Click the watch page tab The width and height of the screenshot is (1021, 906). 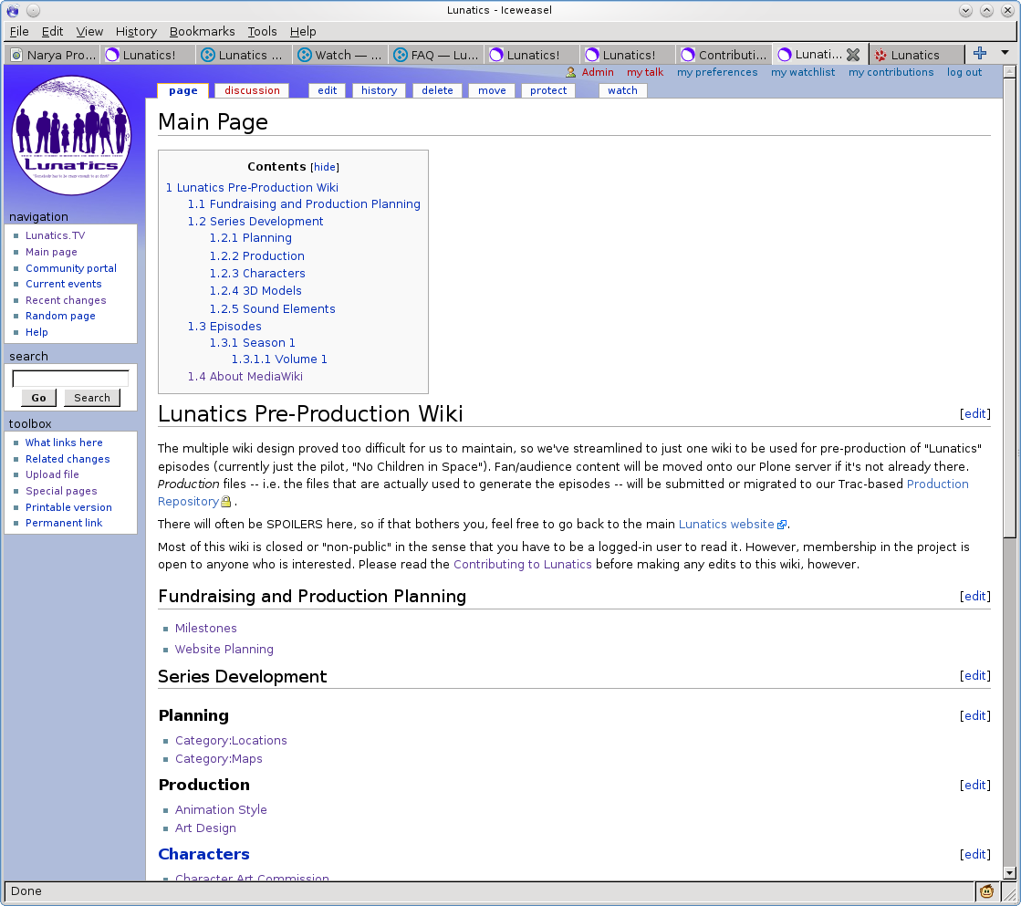click(x=622, y=90)
